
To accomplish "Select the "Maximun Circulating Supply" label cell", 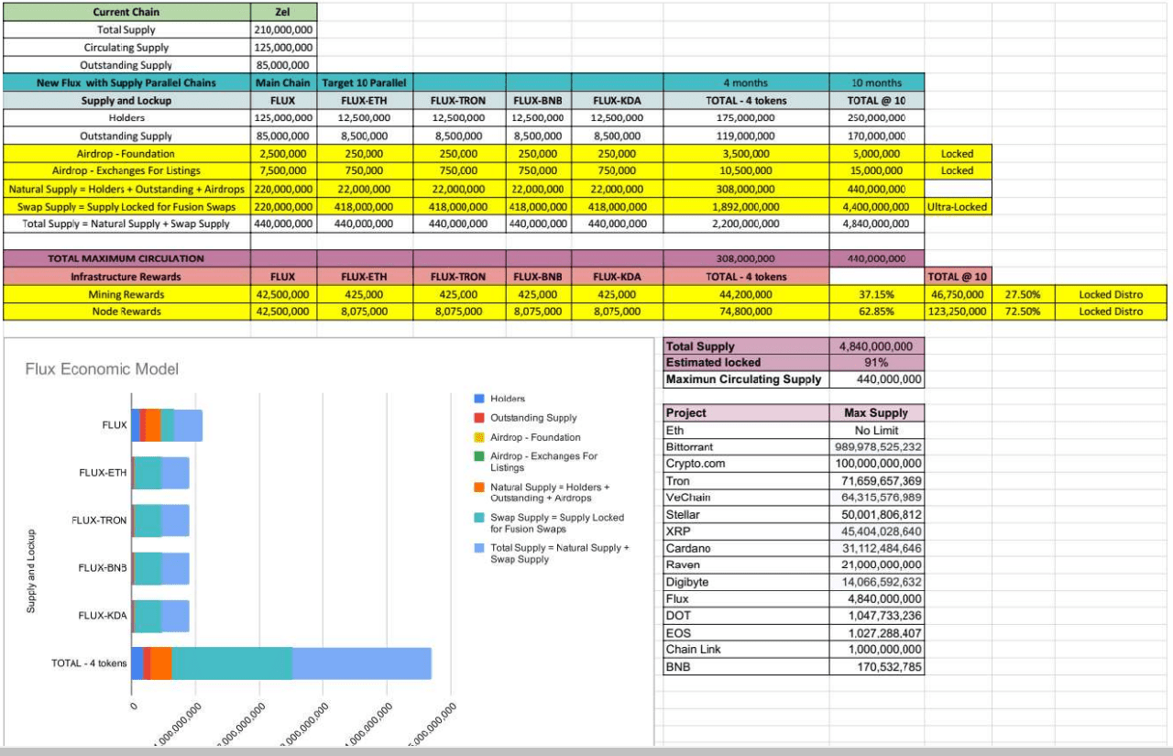I will click(747, 379).
